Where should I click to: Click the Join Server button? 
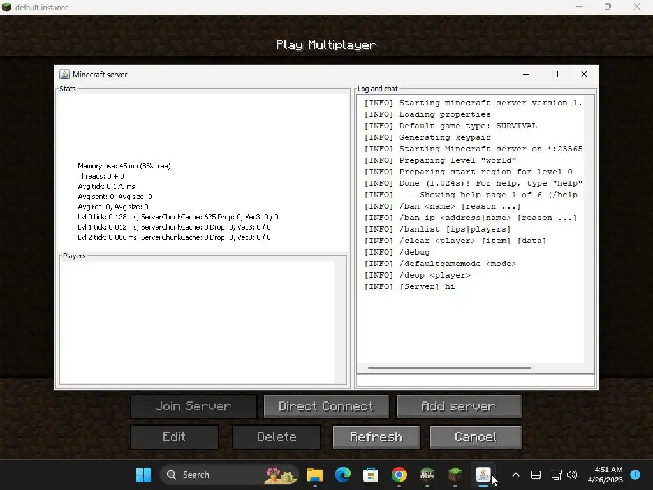coord(194,406)
